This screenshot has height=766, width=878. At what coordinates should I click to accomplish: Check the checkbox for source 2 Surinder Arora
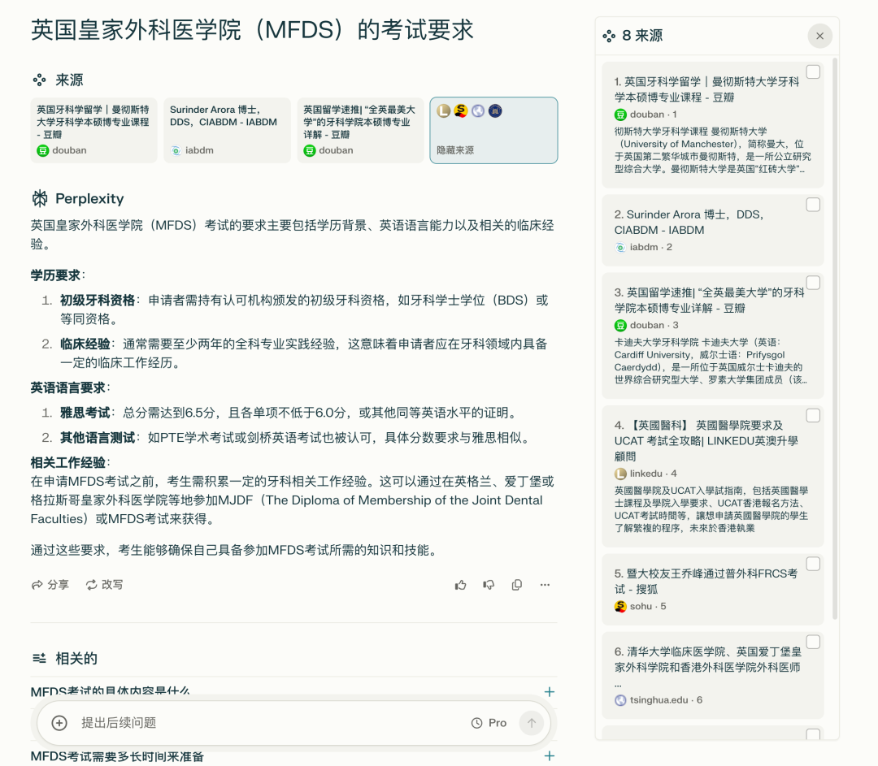click(x=813, y=205)
